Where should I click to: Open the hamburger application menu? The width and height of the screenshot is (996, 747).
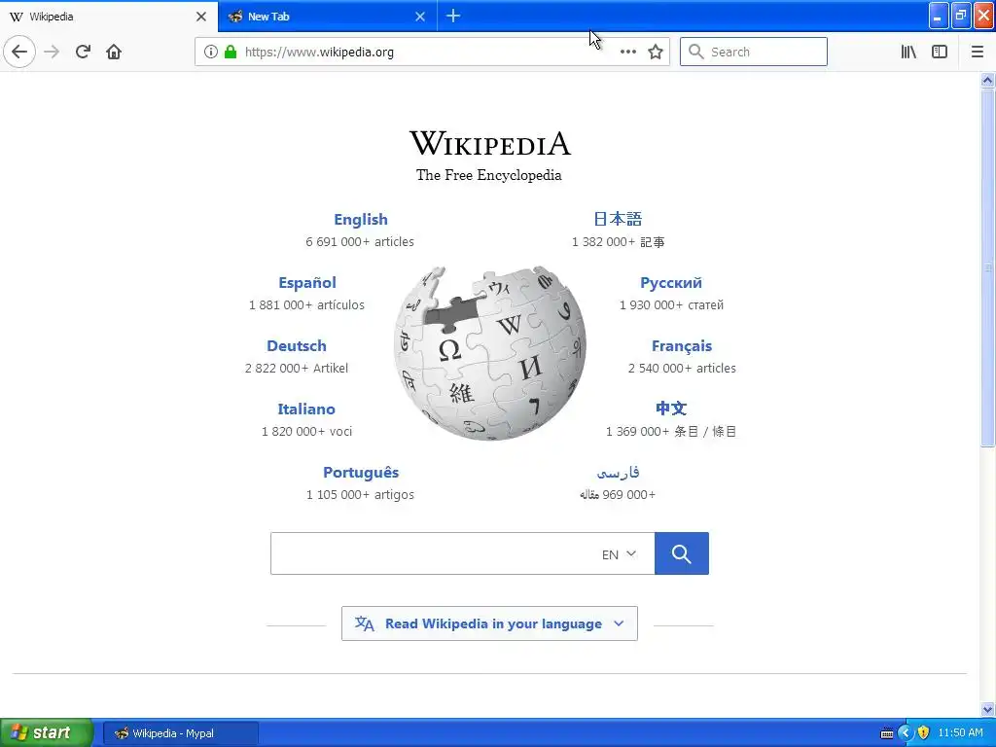click(x=977, y=52)
